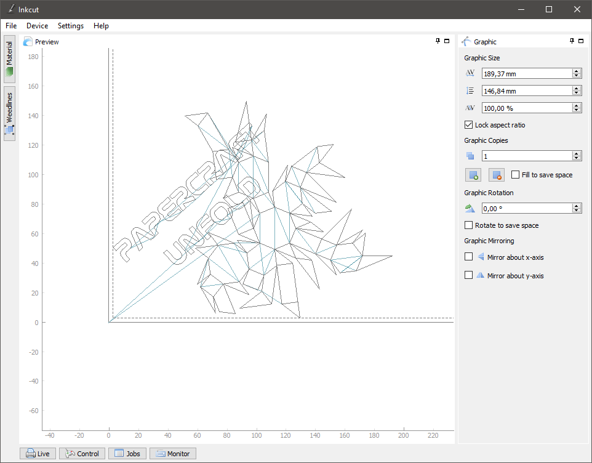This screenshot has width=592, height=463.
Task: Pin the Preview panel
Action: coord(438,41)
